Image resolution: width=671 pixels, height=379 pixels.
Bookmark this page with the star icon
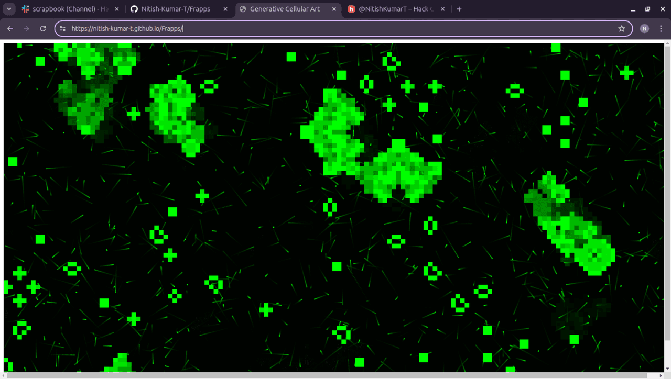click(622, 29)
